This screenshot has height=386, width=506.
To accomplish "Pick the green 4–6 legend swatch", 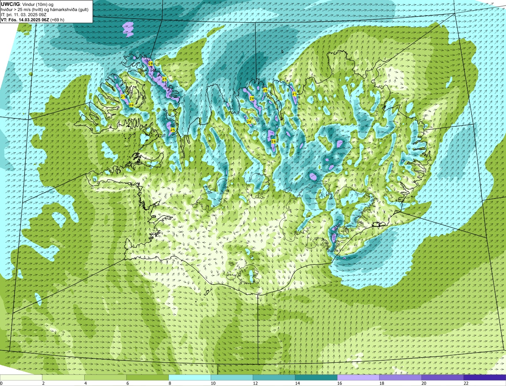I will (x=106, y=377).
